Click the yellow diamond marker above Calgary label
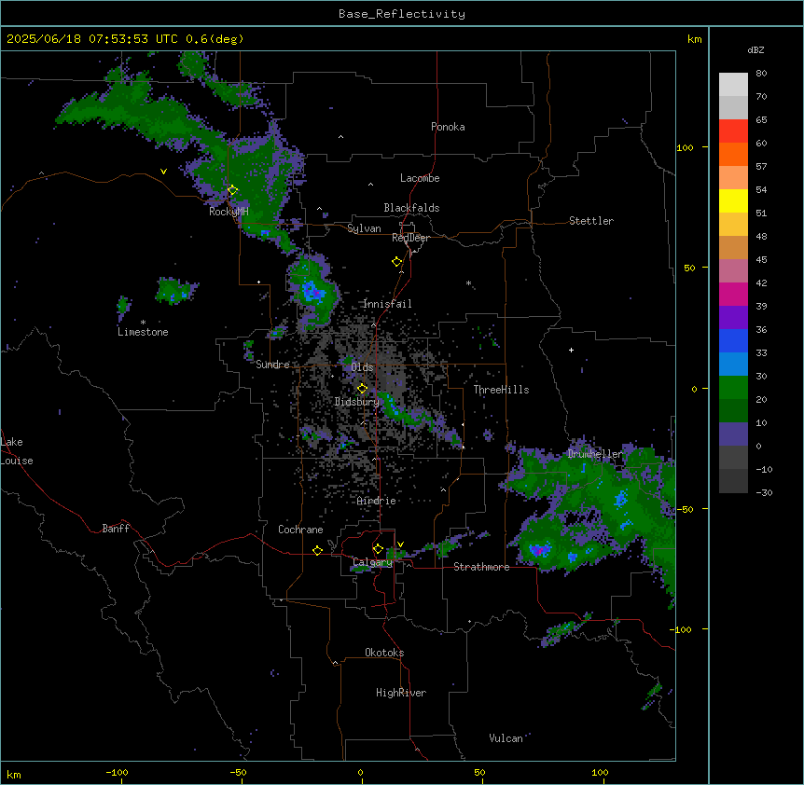The width and height of the screenshot is (804, 785). [x=378, y=549]
